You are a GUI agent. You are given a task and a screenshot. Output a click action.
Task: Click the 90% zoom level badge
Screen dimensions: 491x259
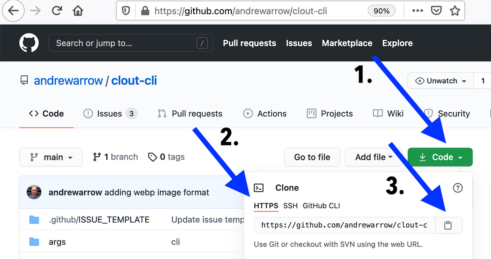pyautogui.click(x=381, y=11)
